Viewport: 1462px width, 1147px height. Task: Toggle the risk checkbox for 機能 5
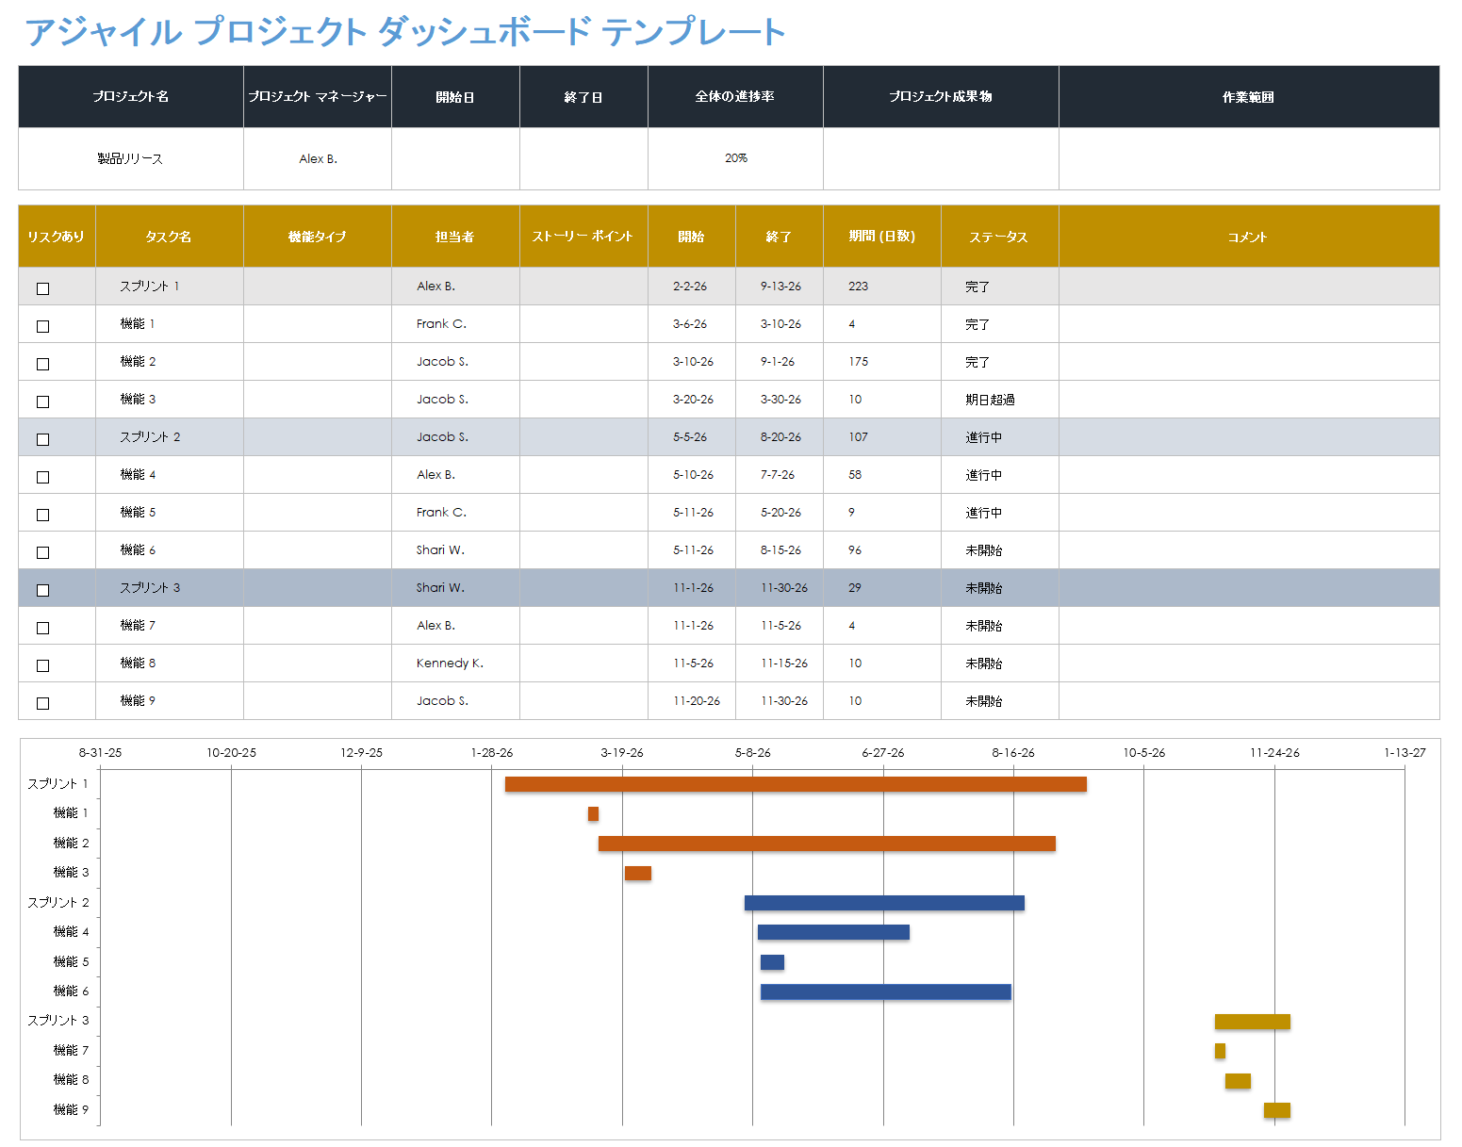(42, 515)
